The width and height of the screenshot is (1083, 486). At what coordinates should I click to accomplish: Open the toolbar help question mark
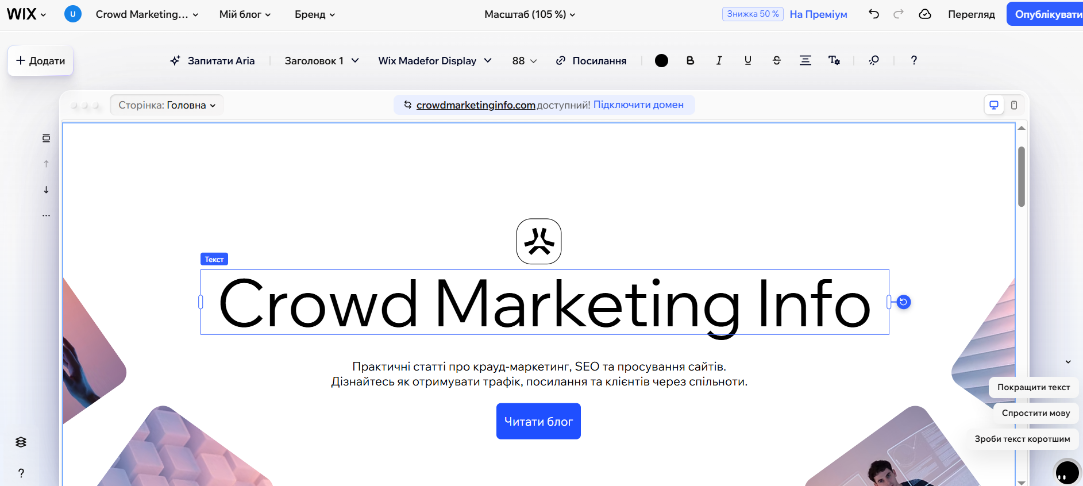914,60
